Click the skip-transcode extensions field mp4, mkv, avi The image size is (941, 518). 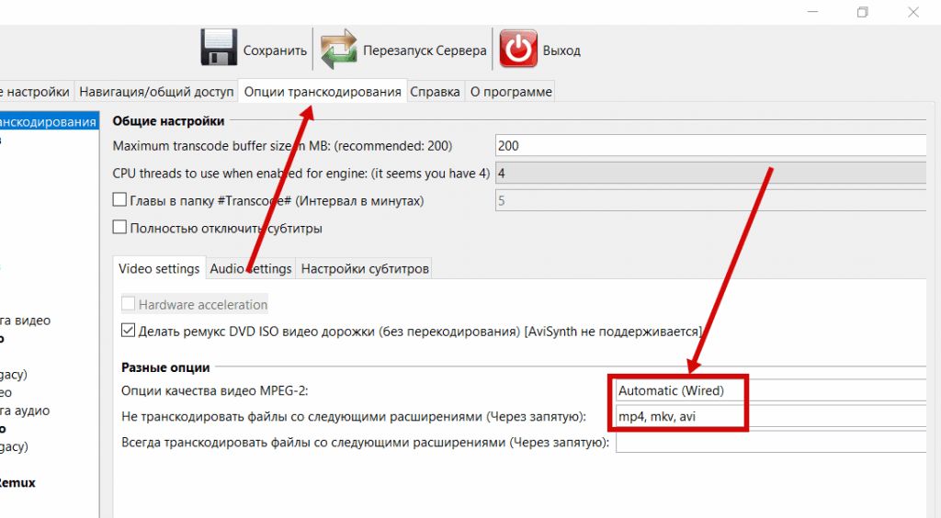tap(771, 416)
